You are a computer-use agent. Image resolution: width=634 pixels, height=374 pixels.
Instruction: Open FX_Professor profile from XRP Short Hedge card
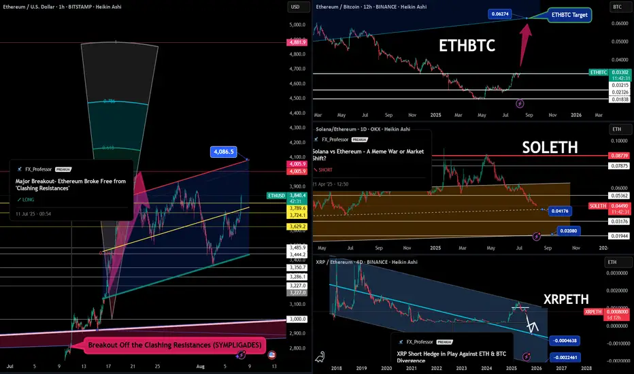coord(420,342)
